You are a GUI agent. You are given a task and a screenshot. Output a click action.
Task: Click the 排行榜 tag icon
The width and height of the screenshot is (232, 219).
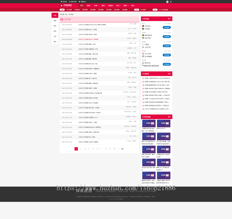click(62, 2)
